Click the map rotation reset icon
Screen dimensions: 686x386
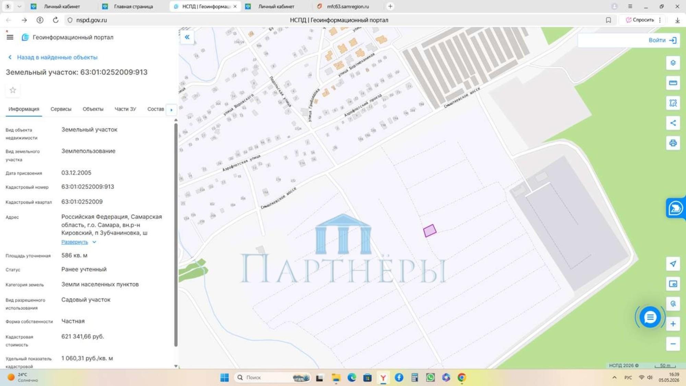(x=673, y=304)
